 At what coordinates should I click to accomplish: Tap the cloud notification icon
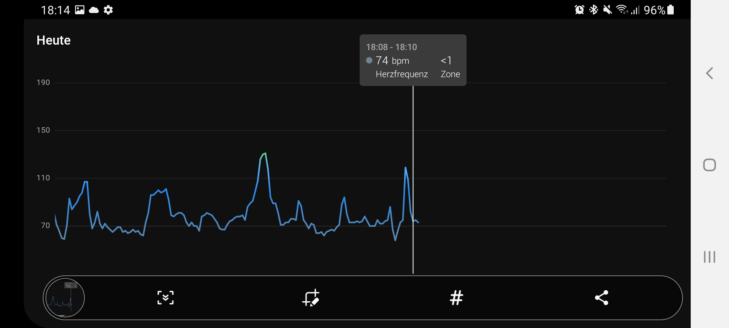[94, 10]
